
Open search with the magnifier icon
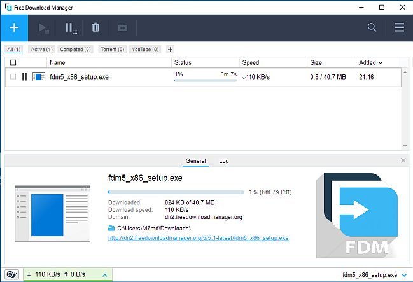pos(372,27)
